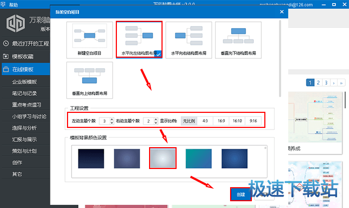
Task: Select the horizontal right structure layout
Action: click(x=189, y=40)
